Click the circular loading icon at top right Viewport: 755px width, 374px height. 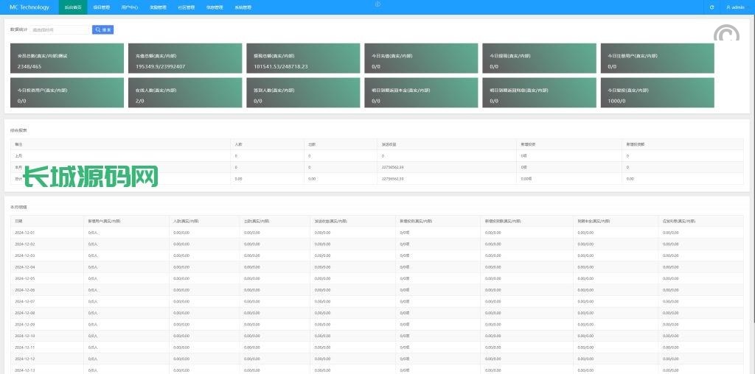[726, 33]
